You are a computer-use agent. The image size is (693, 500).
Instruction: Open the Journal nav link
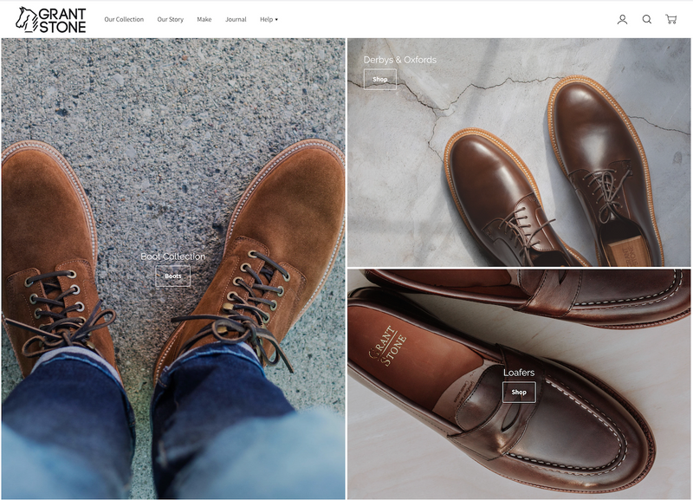tap(236, 19)
